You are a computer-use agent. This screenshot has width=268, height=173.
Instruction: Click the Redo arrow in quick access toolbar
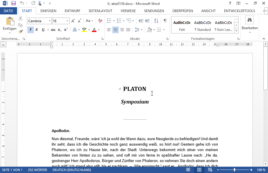pos(33,3)
